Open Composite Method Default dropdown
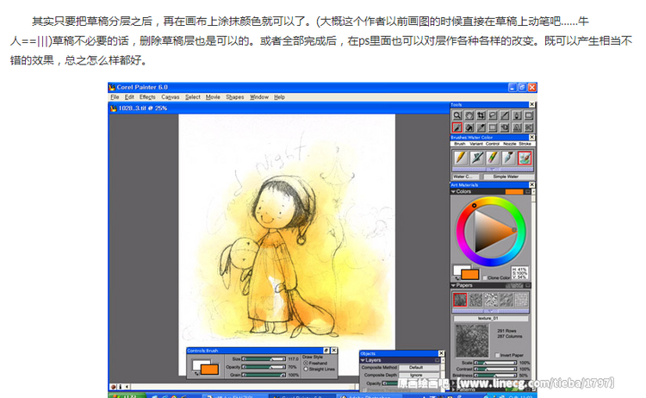The width and height of the screenshot is (646, 398). (419, 367)
